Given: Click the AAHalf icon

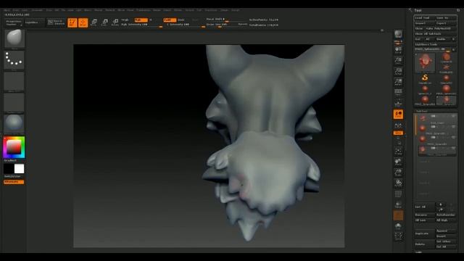Looking at the screenshot, I should click(x=398, y=82).
